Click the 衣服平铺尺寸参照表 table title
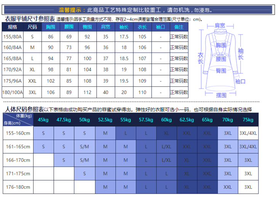Image resolution: width=278 pixels, height=197 pixels. click(x=29, y=19)
